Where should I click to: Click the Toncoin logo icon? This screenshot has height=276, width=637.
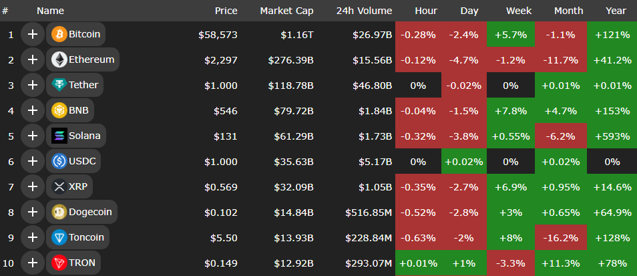click(59, 237)
